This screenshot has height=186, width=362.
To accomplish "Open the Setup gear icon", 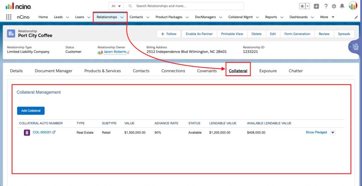I will pyautogui.click(x=334, y=6).
